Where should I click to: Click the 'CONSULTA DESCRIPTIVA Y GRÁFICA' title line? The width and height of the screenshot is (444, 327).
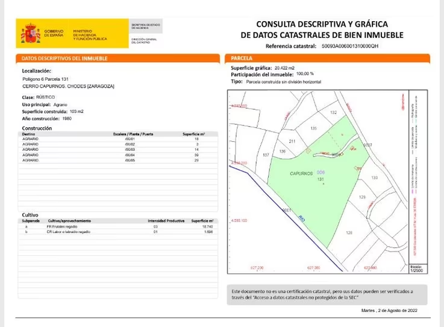coord(322,24)
